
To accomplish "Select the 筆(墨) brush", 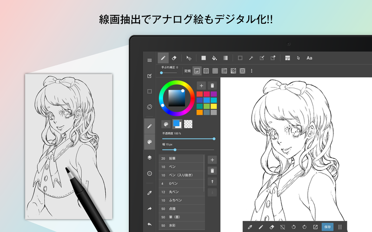I will coord(181,217).
